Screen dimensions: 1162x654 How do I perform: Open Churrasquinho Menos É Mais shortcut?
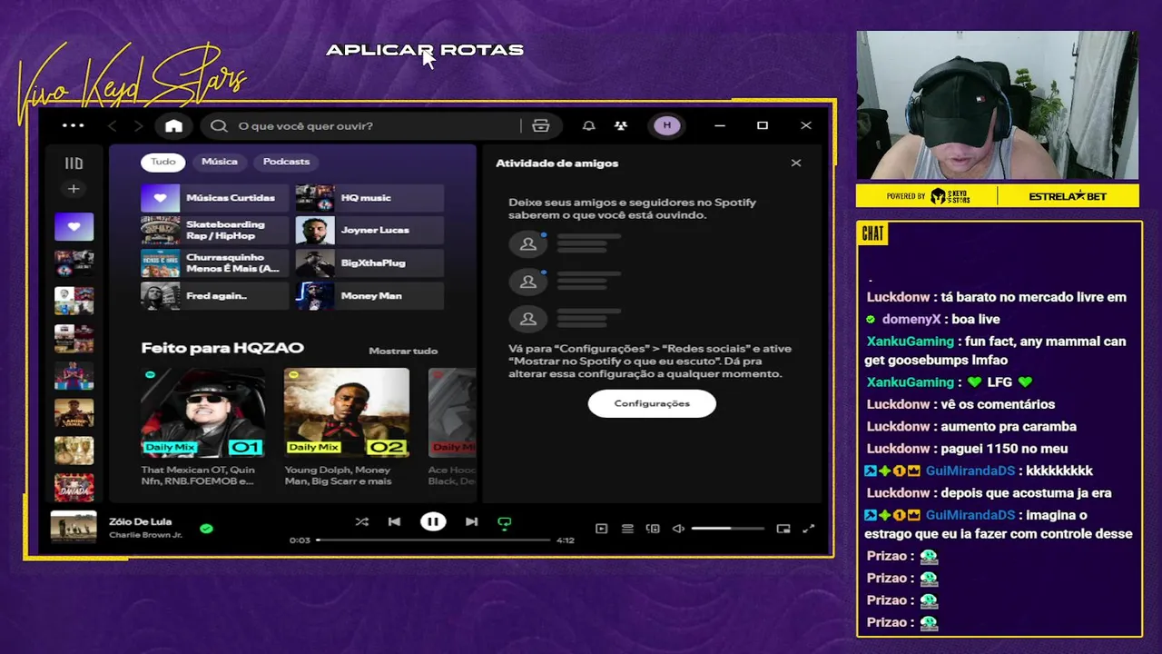click(x=214, y=263)
